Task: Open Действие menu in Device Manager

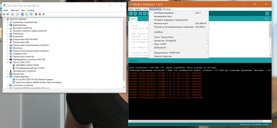Action: tap(15, 10)
